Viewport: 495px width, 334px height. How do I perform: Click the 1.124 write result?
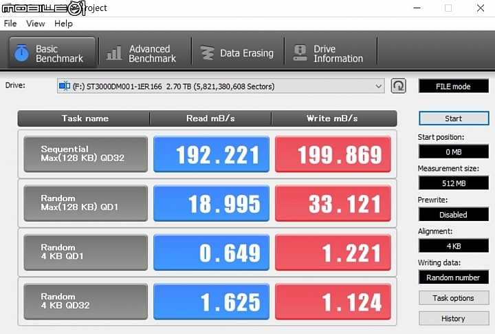[333, 302]
